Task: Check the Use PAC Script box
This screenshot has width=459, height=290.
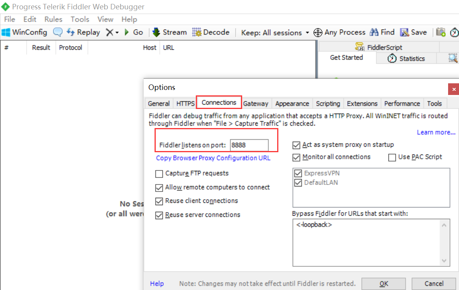Action: (x=392, y=157)
